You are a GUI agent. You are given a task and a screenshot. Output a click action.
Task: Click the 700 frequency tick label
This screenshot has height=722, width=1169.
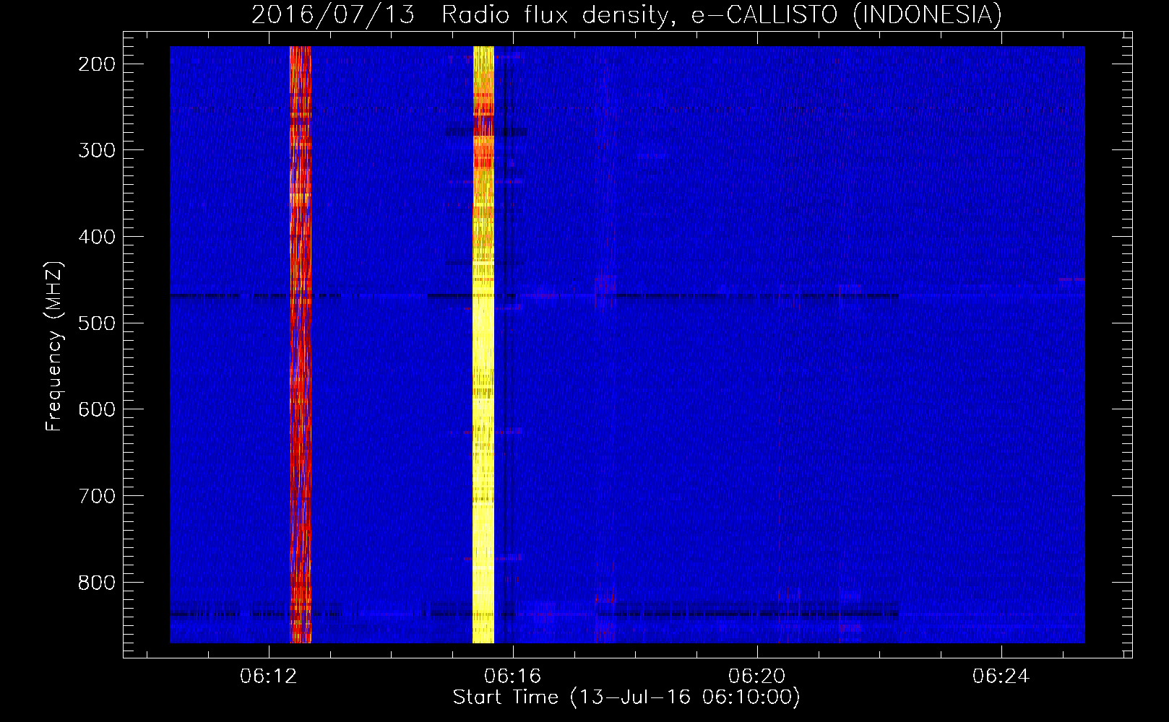point(97,496)
